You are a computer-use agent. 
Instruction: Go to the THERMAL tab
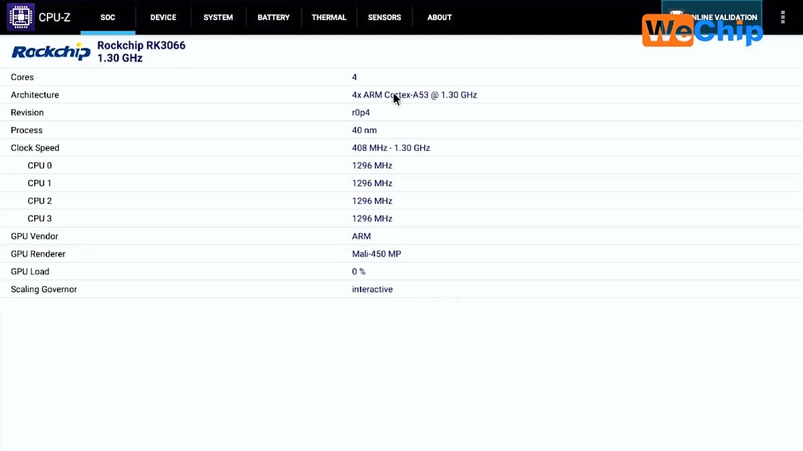click(329, 17)
